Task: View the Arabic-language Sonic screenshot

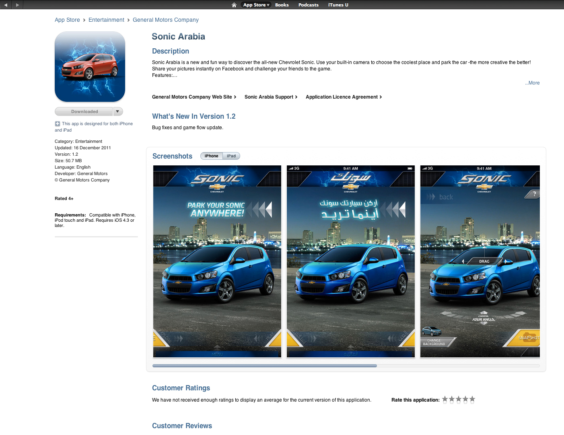Action: [x=351, y=262]
